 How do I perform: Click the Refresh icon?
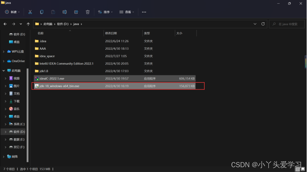point(263,24)
